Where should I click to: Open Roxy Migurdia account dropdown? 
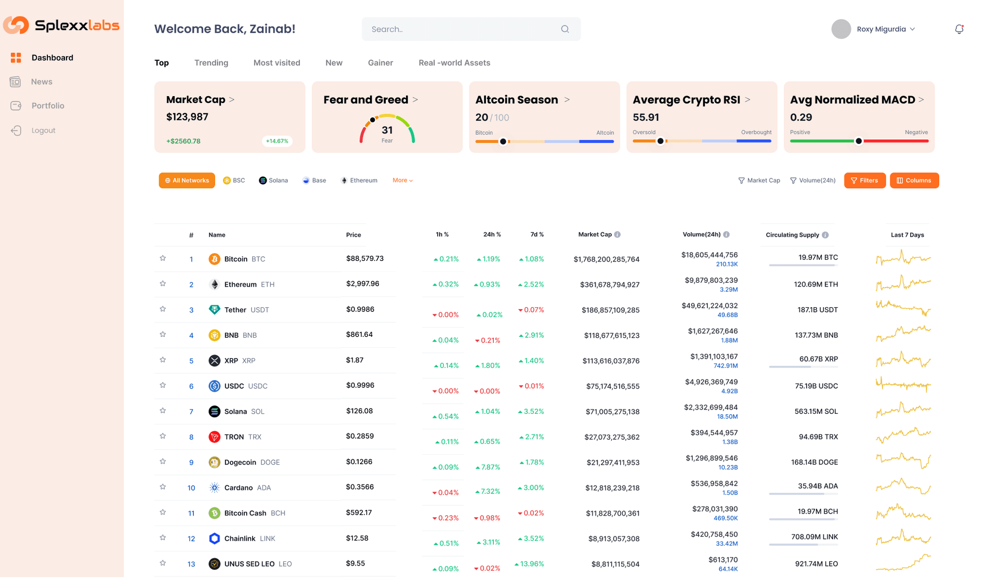coord(912,29)
